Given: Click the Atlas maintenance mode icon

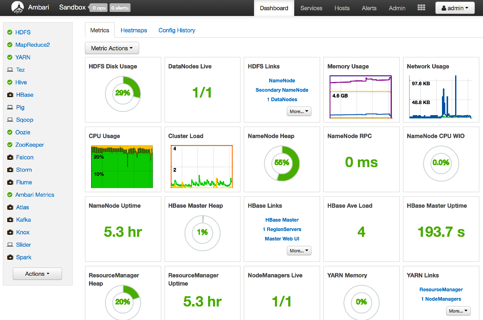Looking at the screenshot, I should tap(10, 207).
